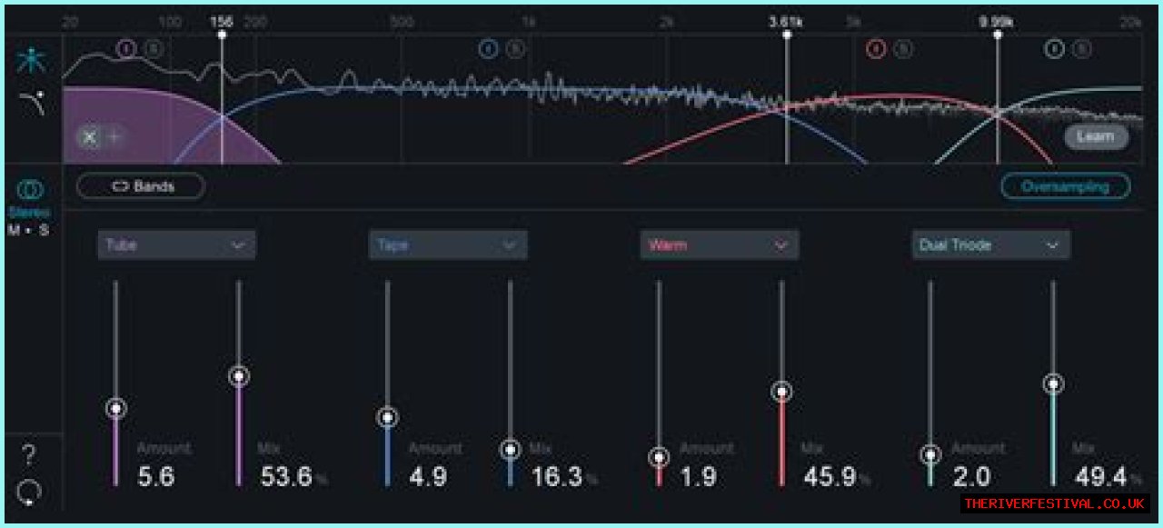Toggle power of the red third band

tap(876, 49)
